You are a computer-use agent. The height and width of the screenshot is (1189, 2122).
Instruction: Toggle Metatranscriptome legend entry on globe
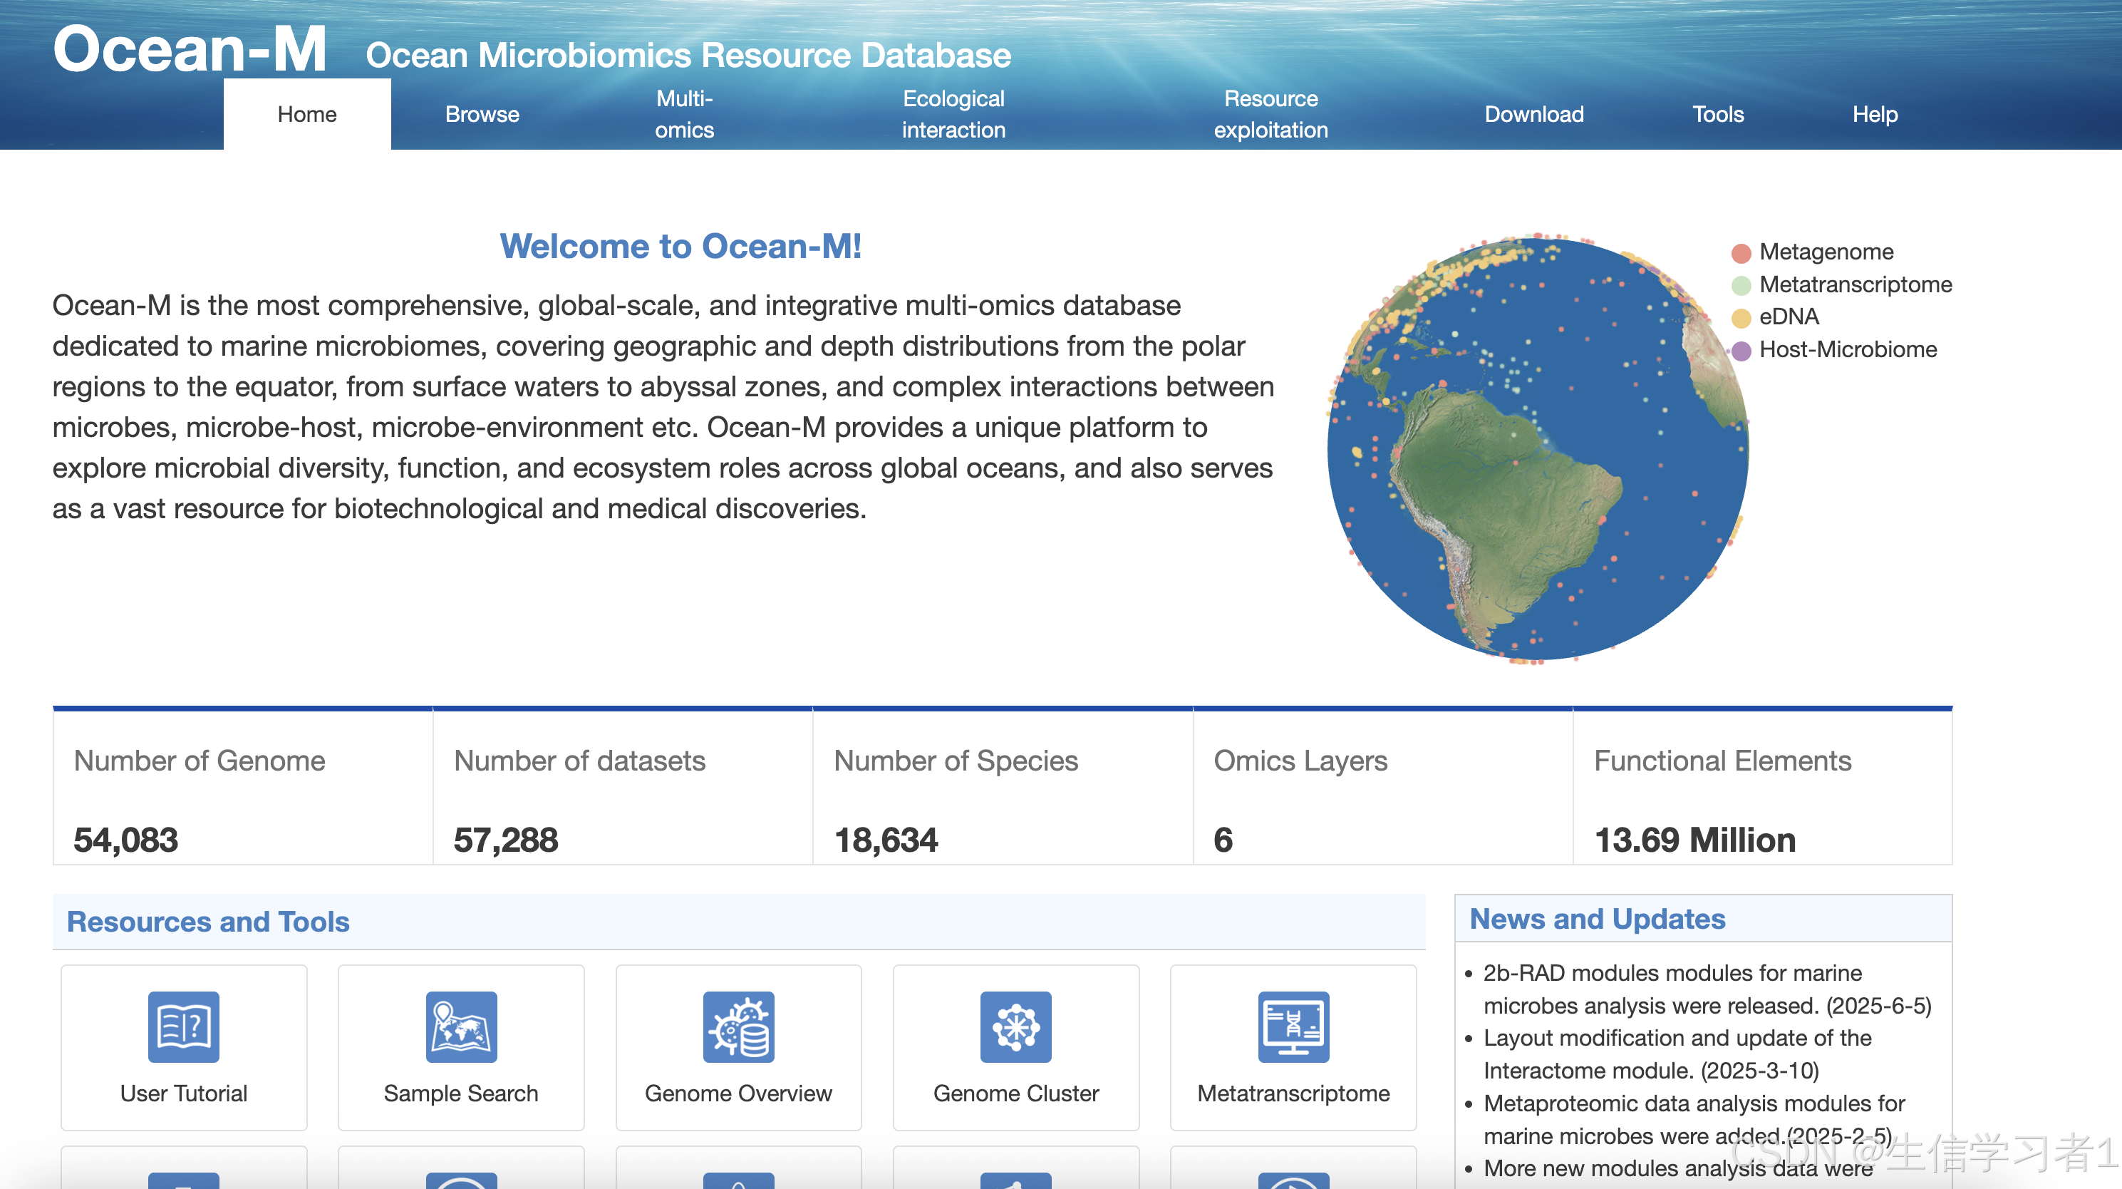(x=1741, y=285)
